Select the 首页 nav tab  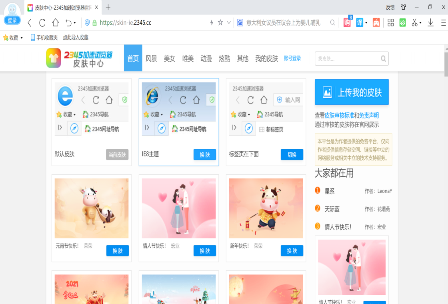pyautogui.click(x=133, y=58)
